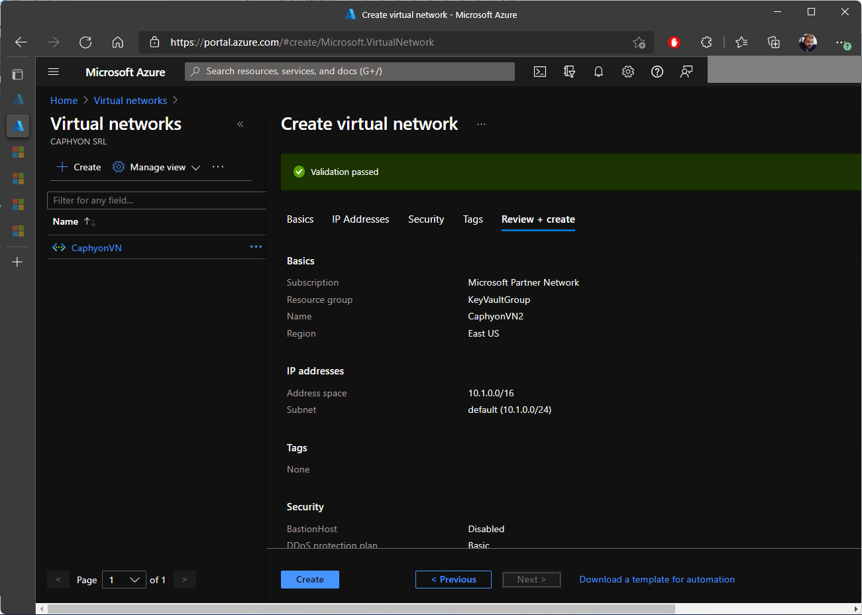Go to next page in list pager
Screen dimensions: 862x615
coord(184,580)
